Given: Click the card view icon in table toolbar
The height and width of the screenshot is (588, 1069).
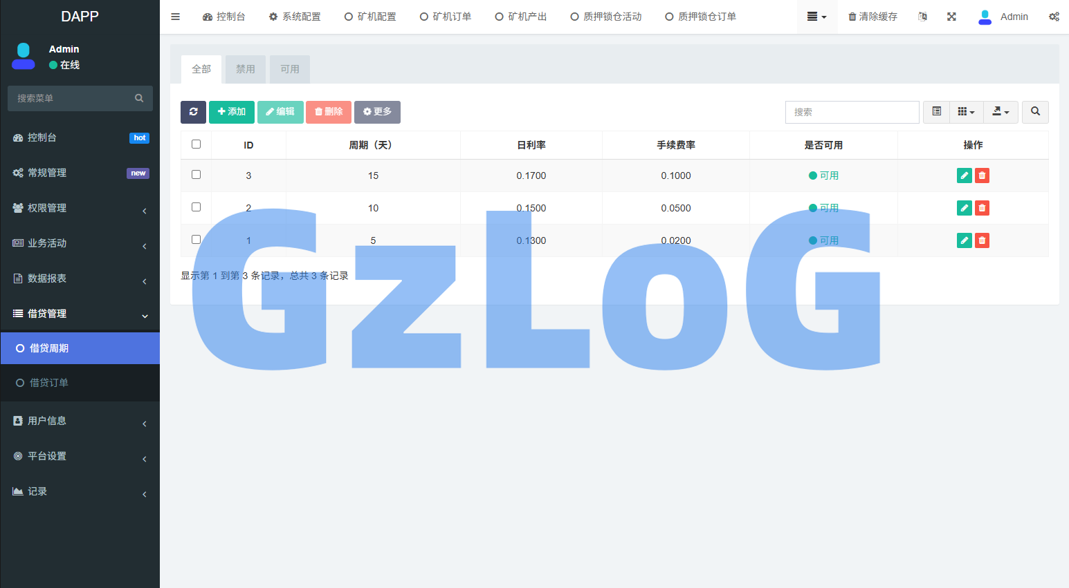Looking at the screenshot, I should tap(936, 111).
